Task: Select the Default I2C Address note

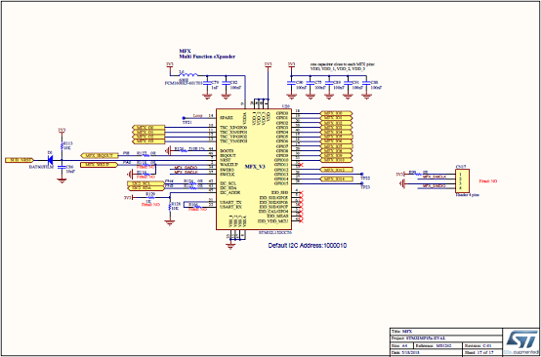Action: tap(308, 246)
